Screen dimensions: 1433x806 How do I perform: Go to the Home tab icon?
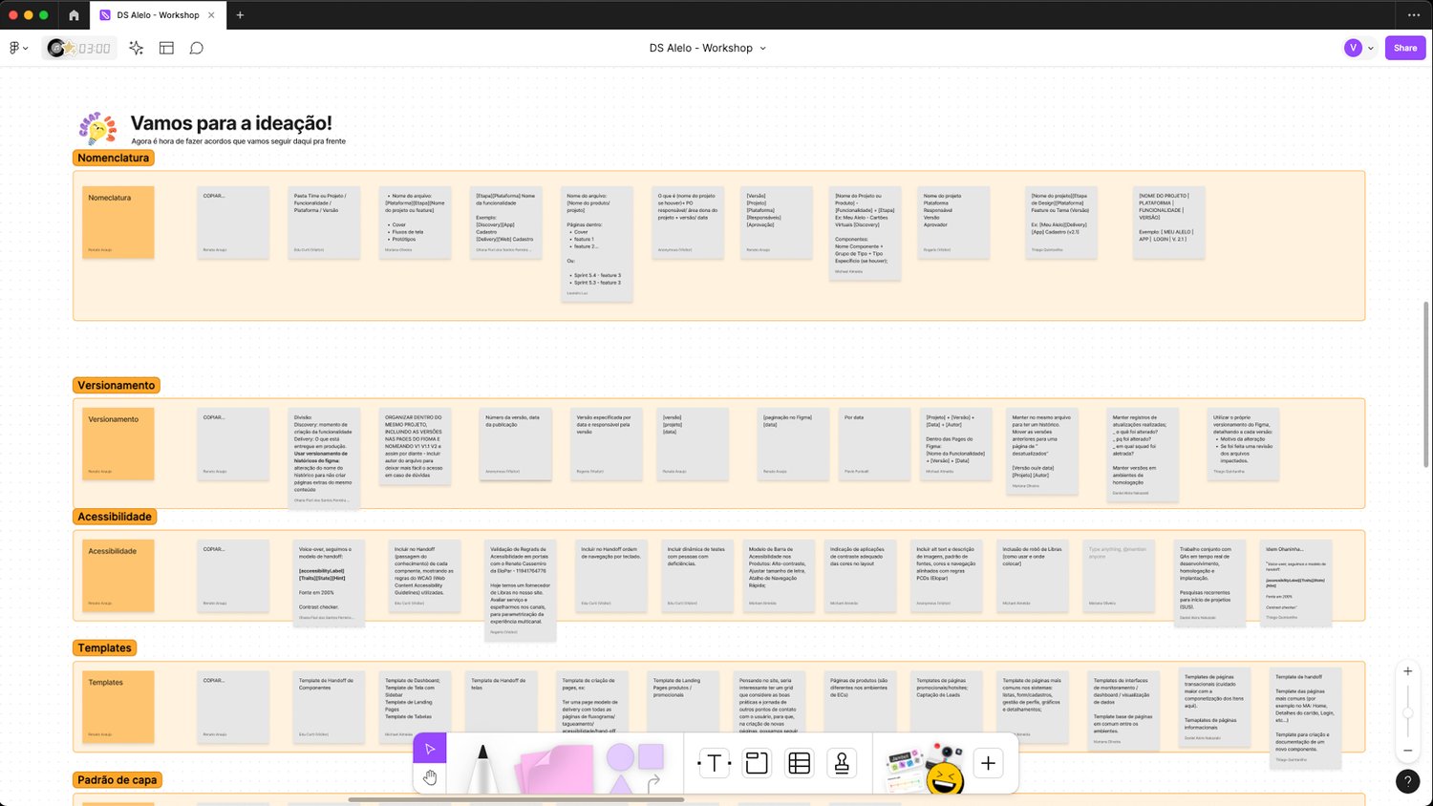click(x=74, y=15)
